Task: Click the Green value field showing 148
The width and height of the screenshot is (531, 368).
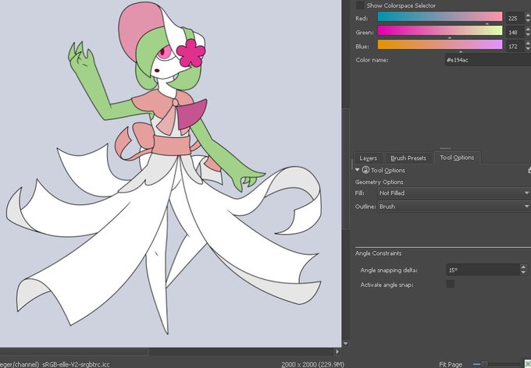Action: (x=515, y=33)
